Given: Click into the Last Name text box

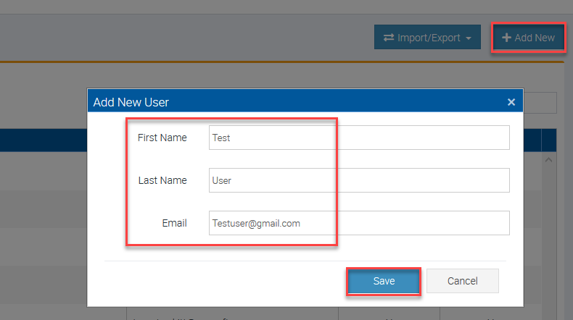Looking at the screenshot, I should [x=359, y=180].
